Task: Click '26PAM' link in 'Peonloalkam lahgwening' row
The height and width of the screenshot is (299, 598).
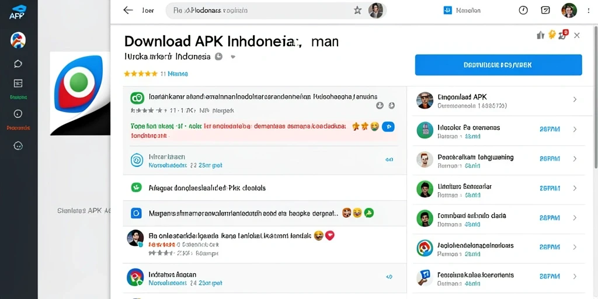Action: click(x=550, y=159)
